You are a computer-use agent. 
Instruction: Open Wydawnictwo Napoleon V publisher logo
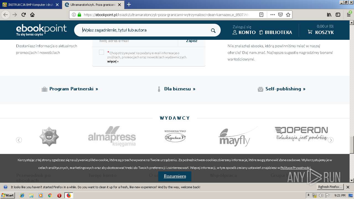pyautogui.click(x=175, y=136)
